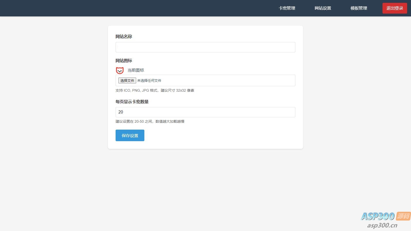Click the 选择文件 upload button
Image resolution: width=411 pixels, height=231 pixels.
coord(127,81)
